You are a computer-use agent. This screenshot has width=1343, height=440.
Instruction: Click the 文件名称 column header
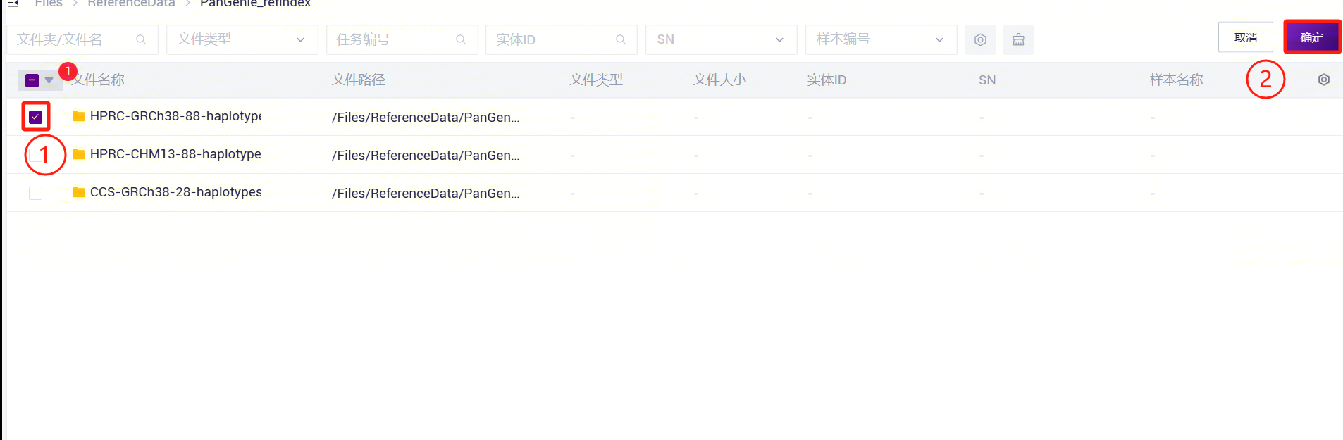coord(98,80)
